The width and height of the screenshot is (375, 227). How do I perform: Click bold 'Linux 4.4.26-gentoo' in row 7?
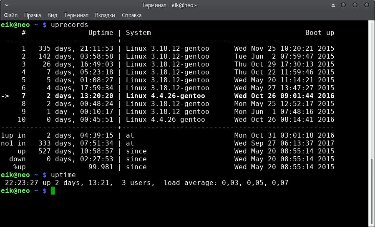[166, 96]
